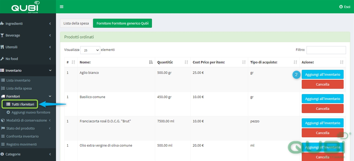Click Cancella for Aglio bianco
Image resolution: width=354 pixels, height=161 pixels.
(322, 84)
